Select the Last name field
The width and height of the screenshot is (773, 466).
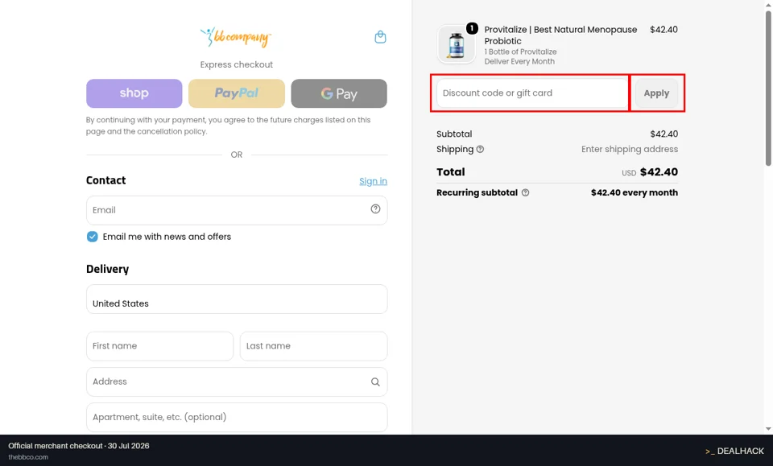[313, 346]
